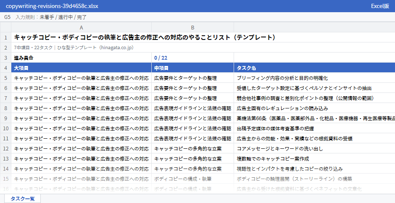Select row 10 header

tap(5, 129)
